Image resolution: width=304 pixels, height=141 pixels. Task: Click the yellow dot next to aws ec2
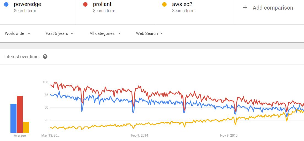point(165,5)
